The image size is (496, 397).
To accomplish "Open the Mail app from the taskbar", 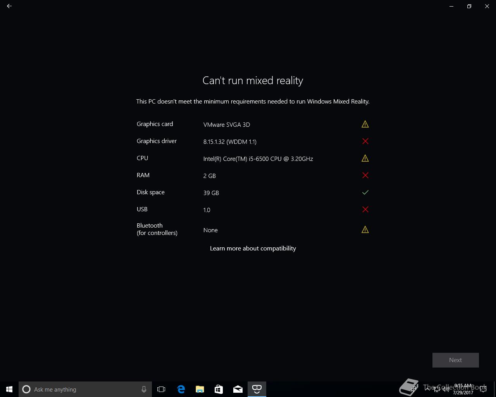I will (238, 389).
